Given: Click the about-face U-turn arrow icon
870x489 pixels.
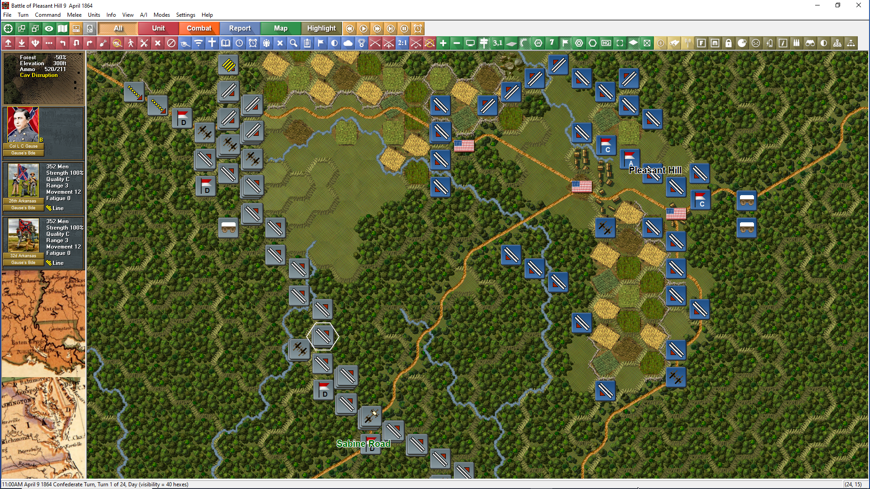Looking at the screenshot, I should 76,43.
